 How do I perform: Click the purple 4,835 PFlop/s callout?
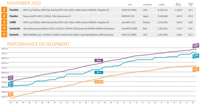(x=196, y=46)
